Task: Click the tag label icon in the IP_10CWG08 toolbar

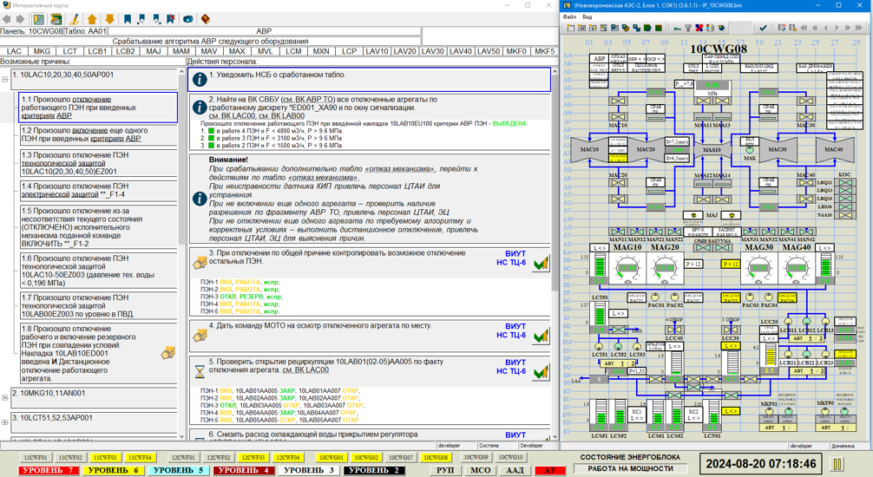Action: [x=626, y=28]
